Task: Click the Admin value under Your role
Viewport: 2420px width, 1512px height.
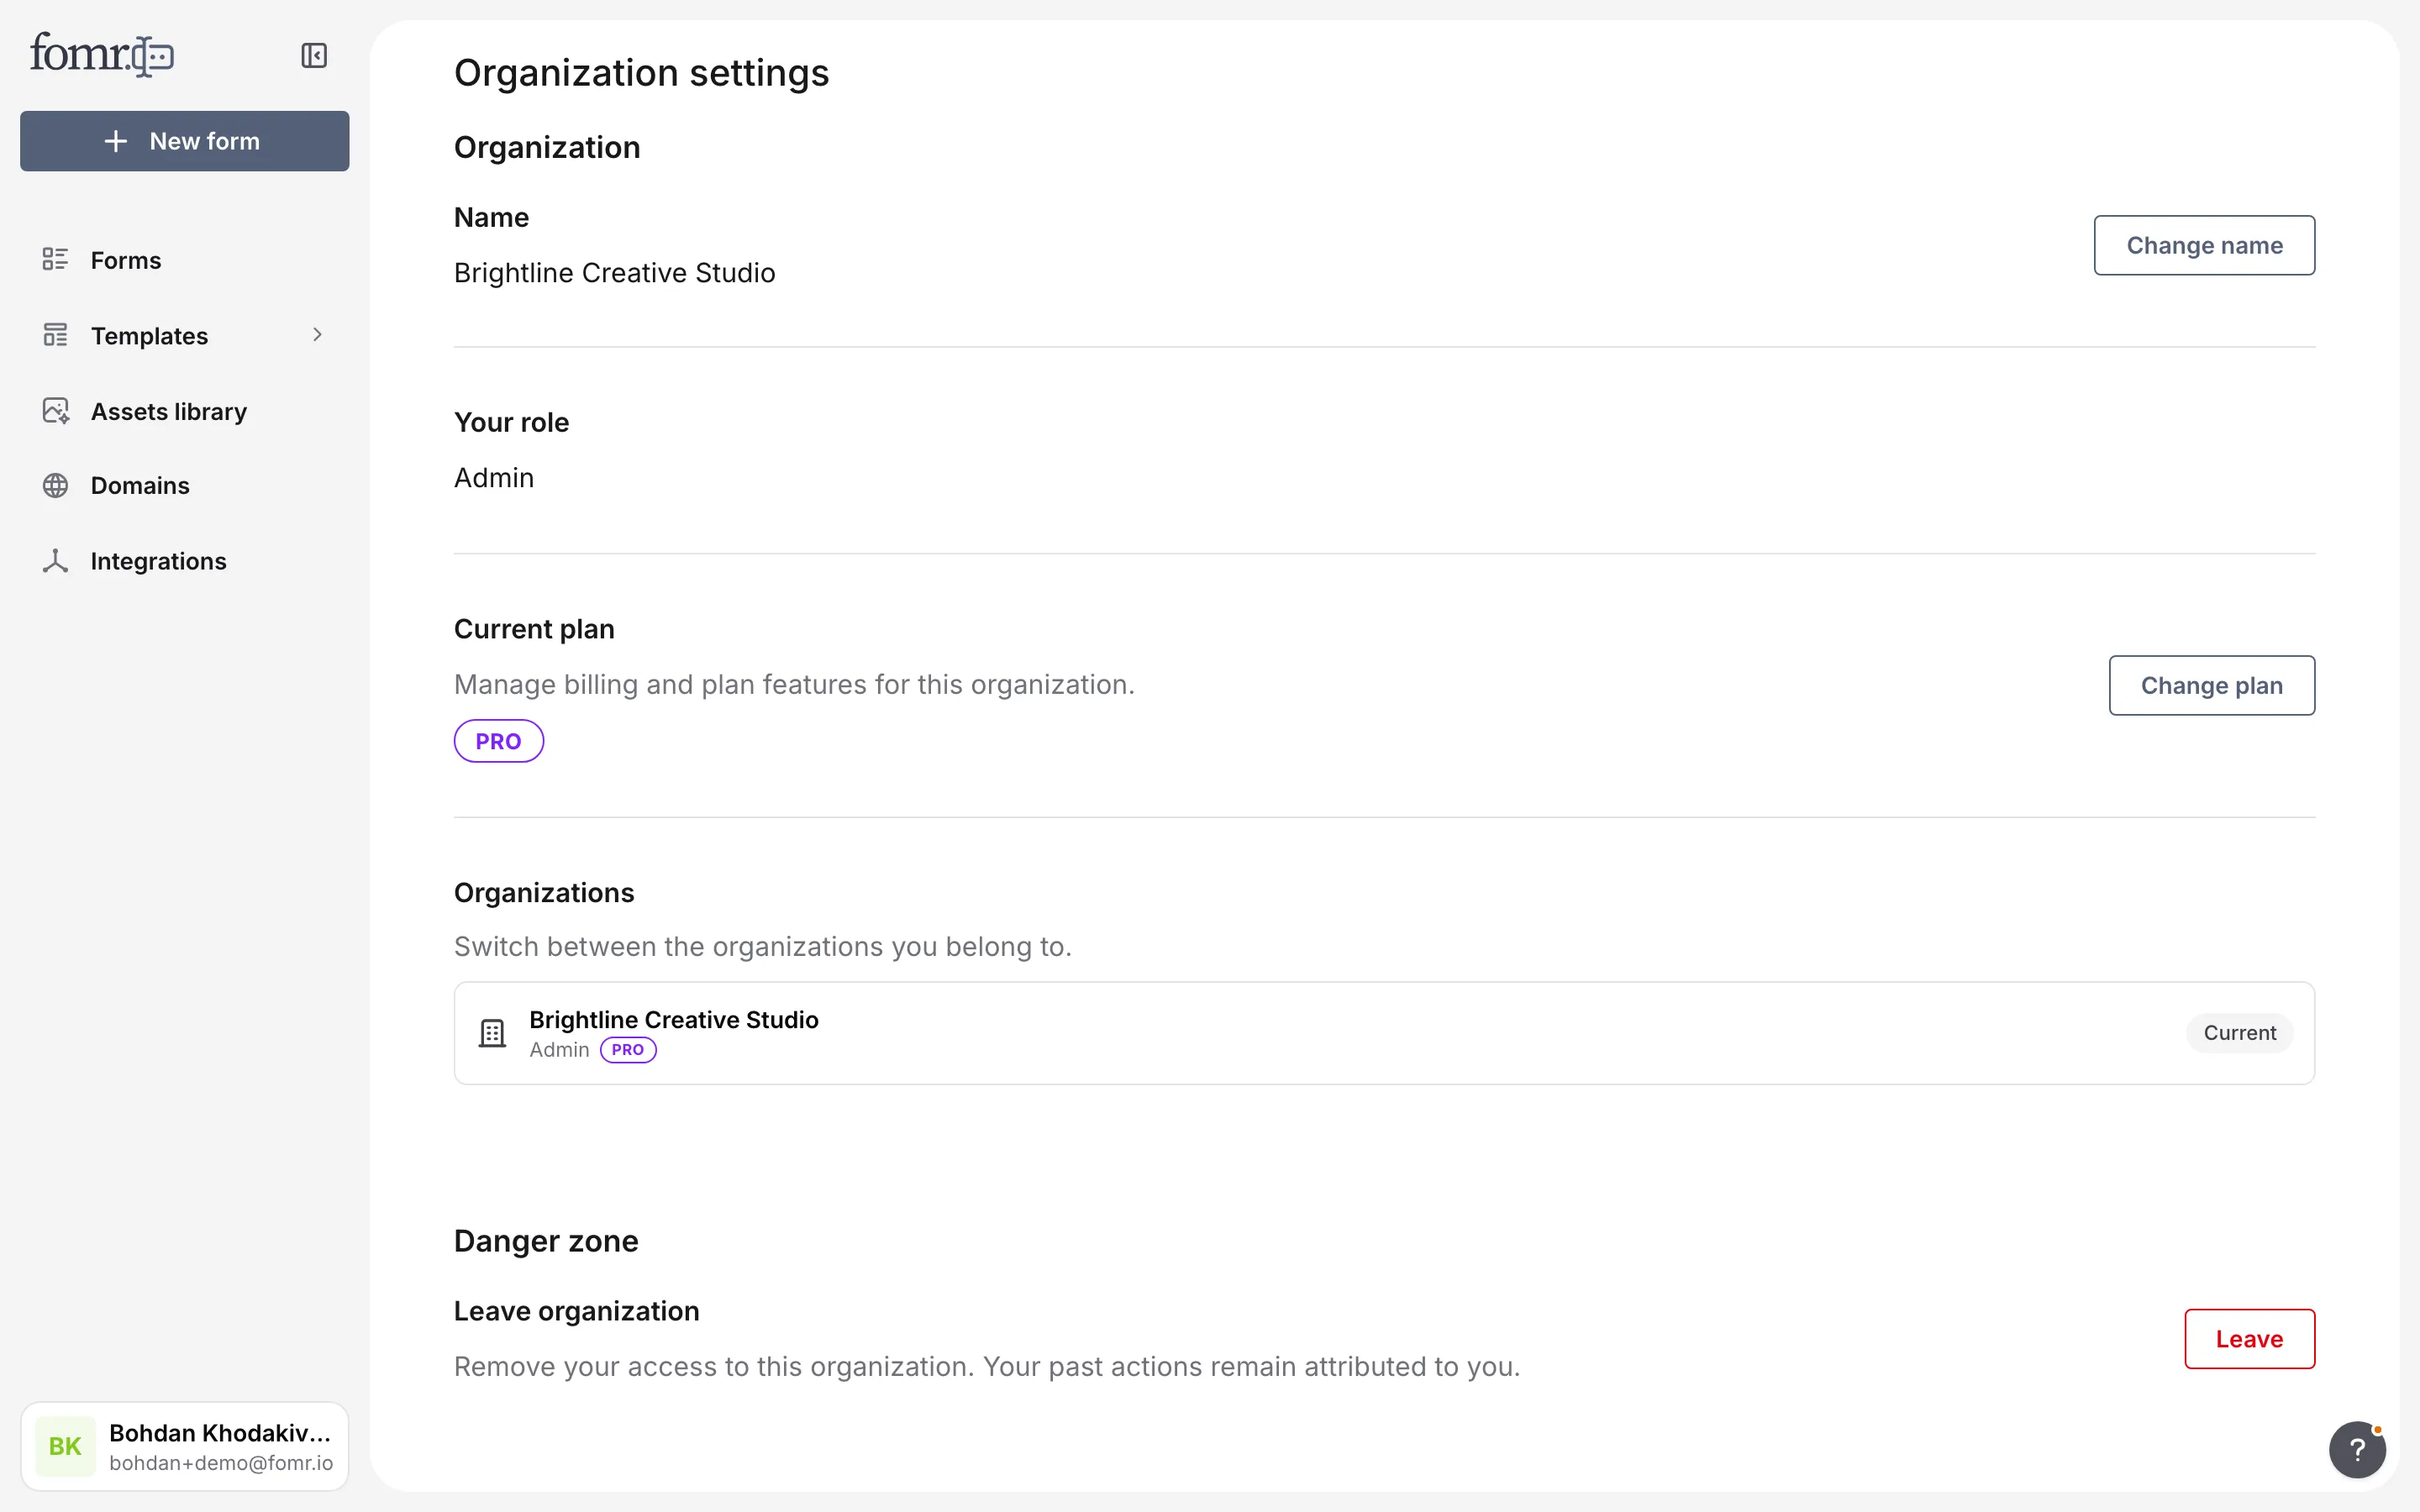Action: point(494,478)
